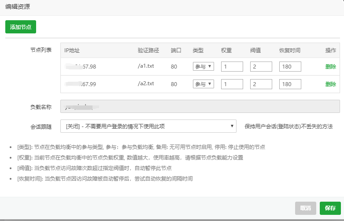Click the [权重] help note line
Image resolution: width=344 pixels, height=221 pixels.
point(130,158)
